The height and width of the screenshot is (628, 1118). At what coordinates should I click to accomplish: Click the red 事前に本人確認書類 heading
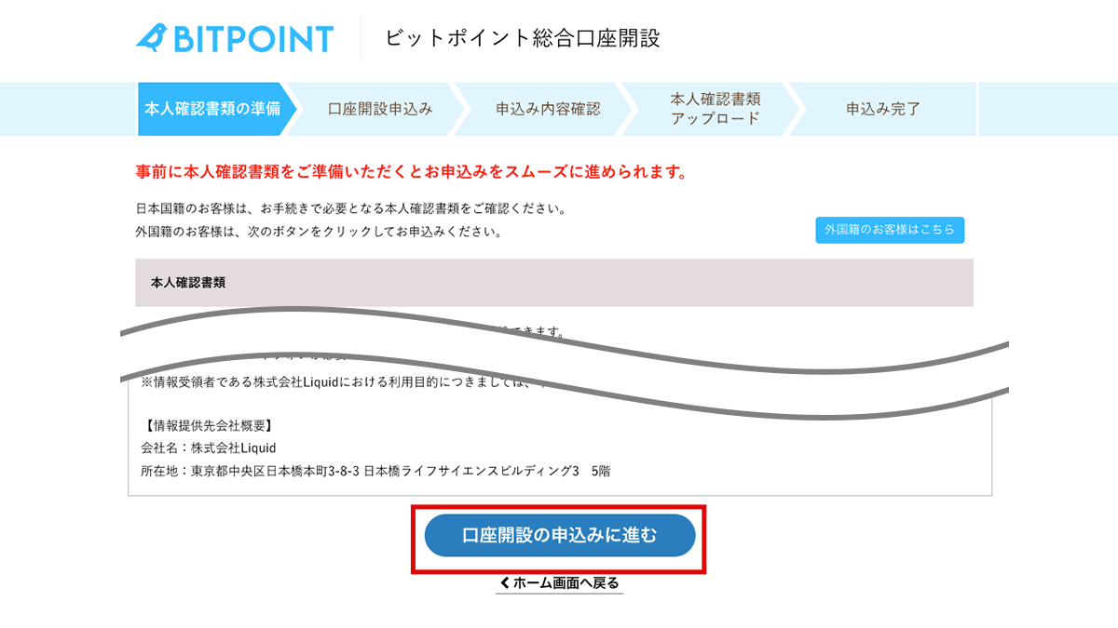click(x=411, y=172)
